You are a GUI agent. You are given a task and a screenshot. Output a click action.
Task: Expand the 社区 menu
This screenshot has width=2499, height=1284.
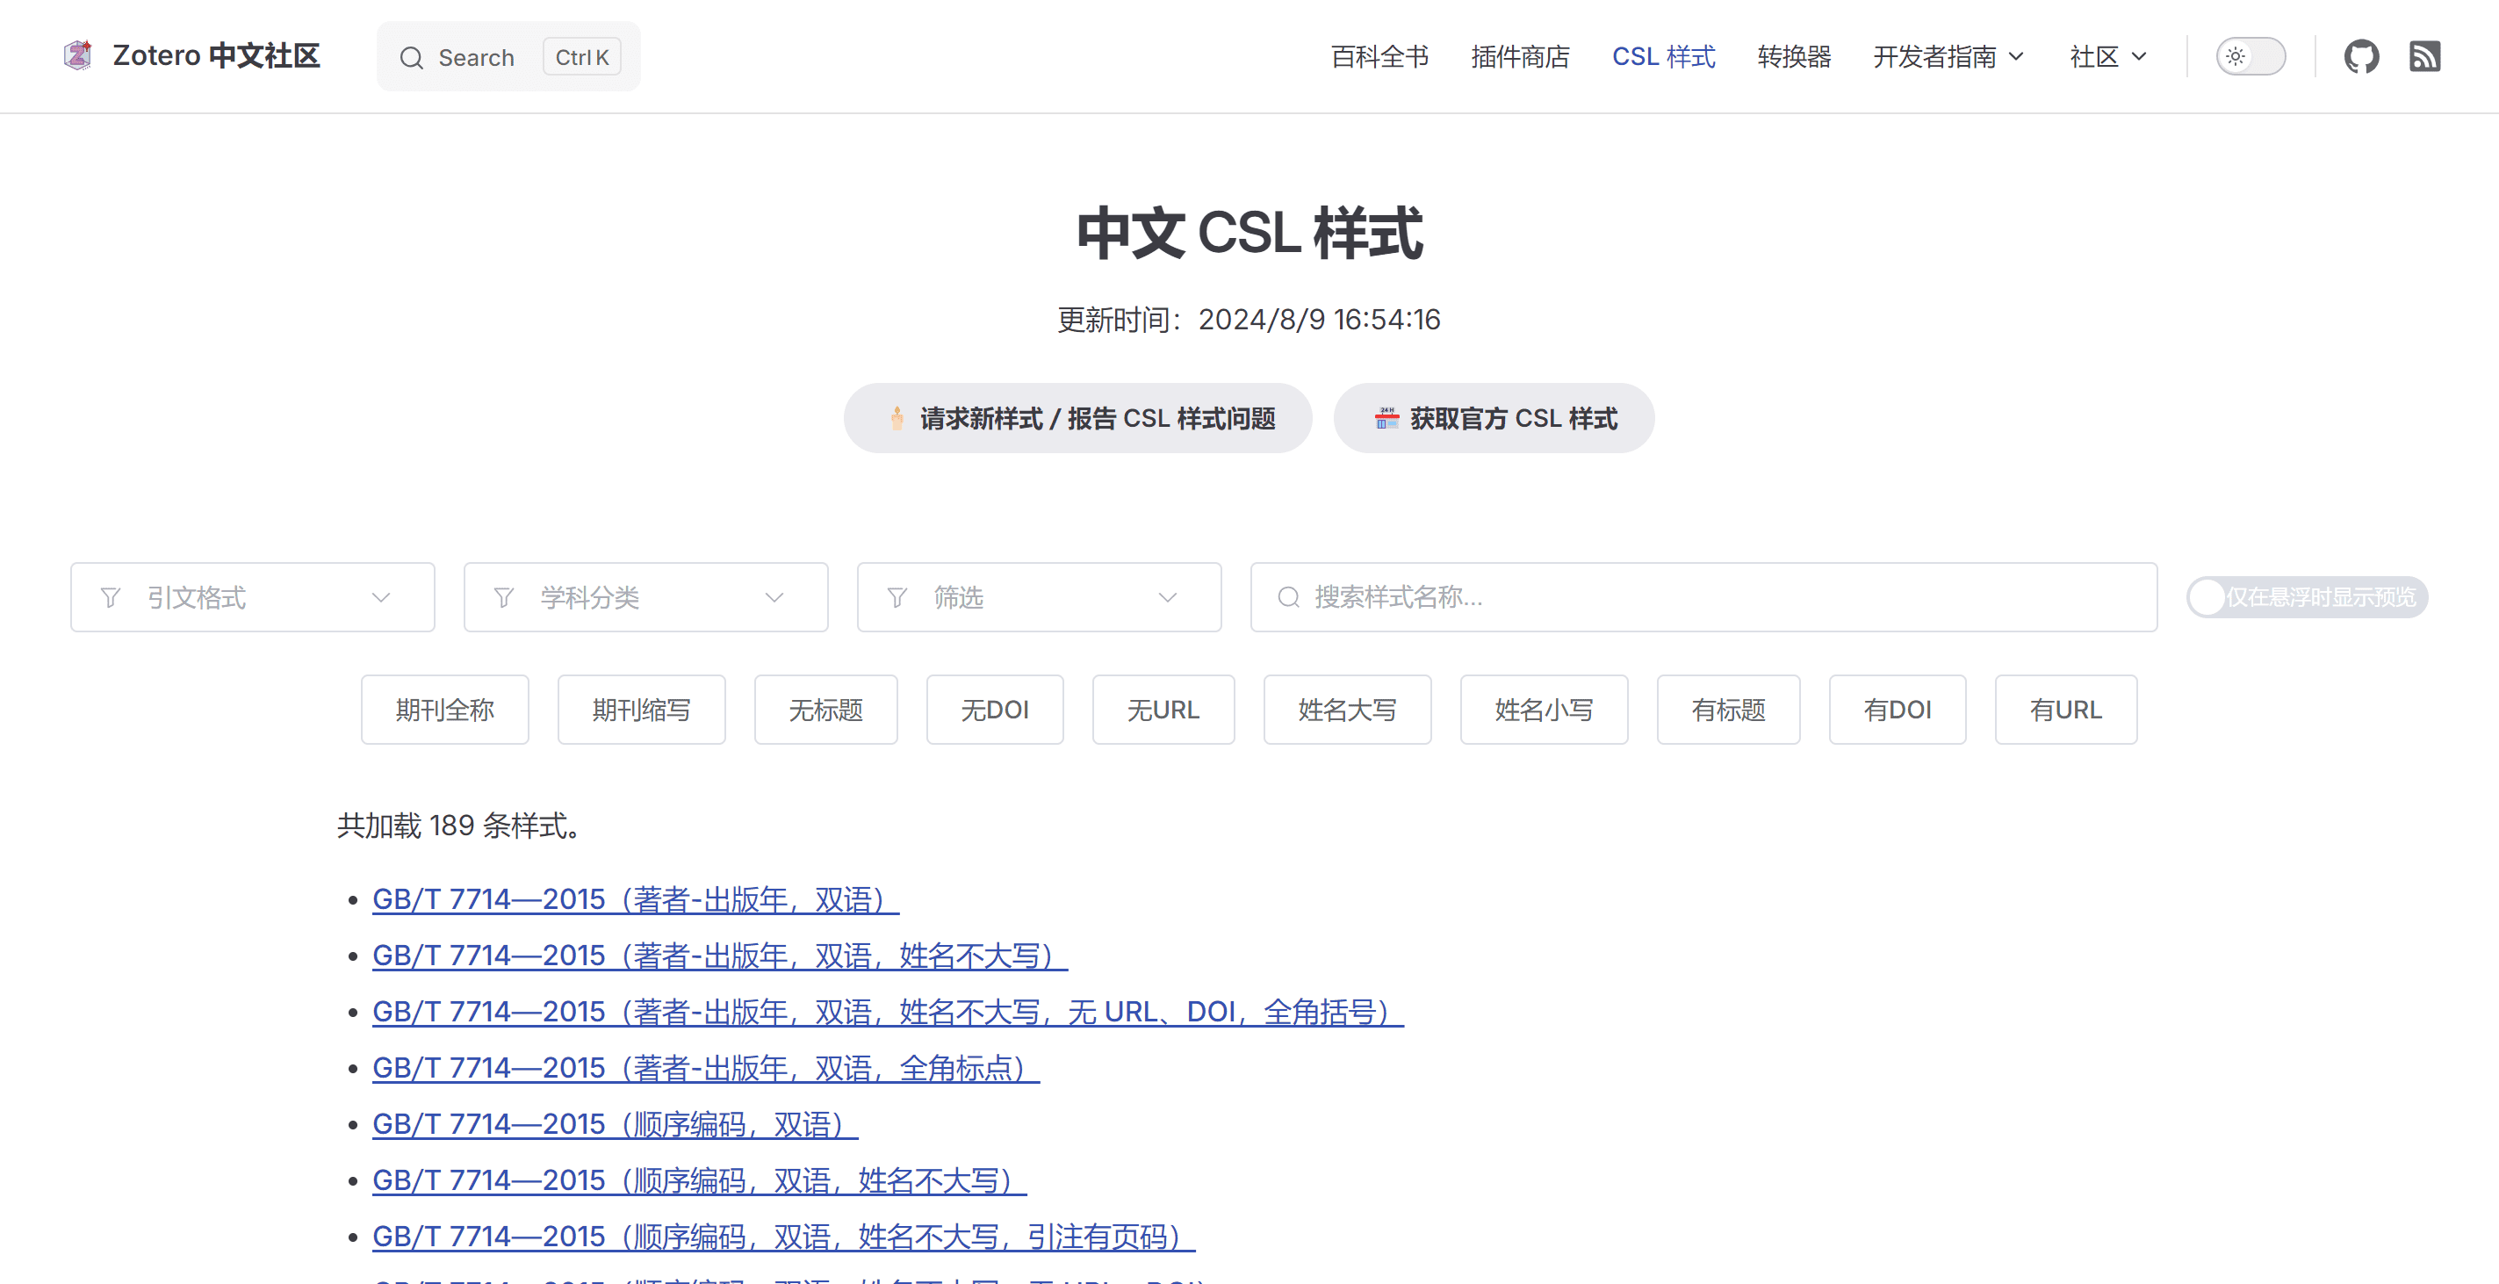click(x=2107, y=56)
